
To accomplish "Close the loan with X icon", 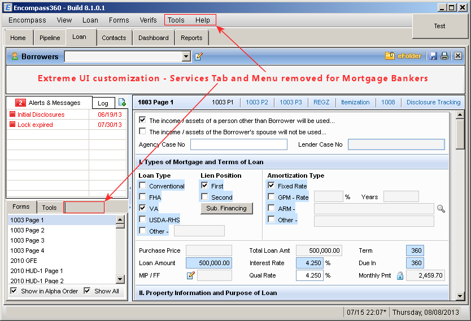I will [x=458, y=56].
